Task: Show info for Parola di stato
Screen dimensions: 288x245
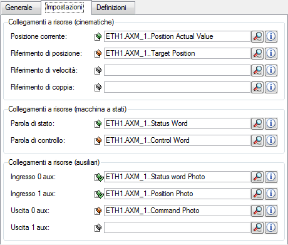Action: coord(271,123)
